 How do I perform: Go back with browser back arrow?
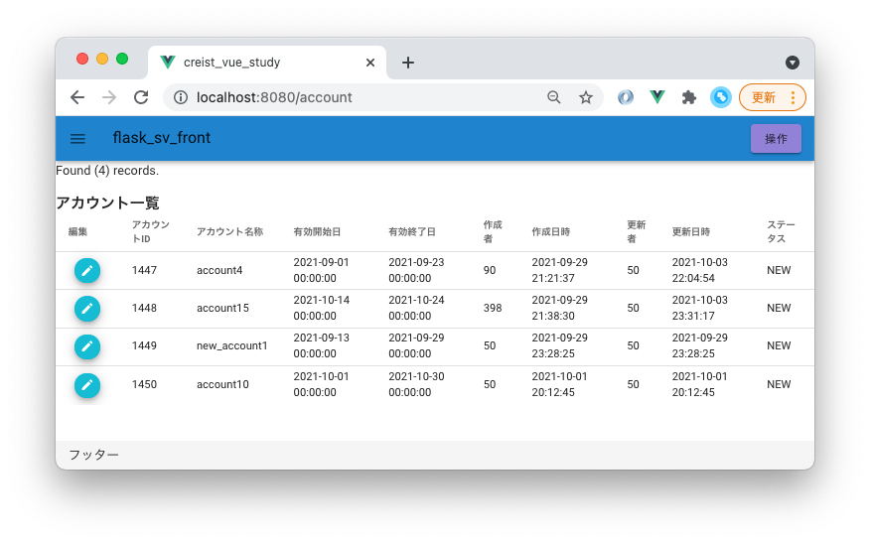pos(77,97)
